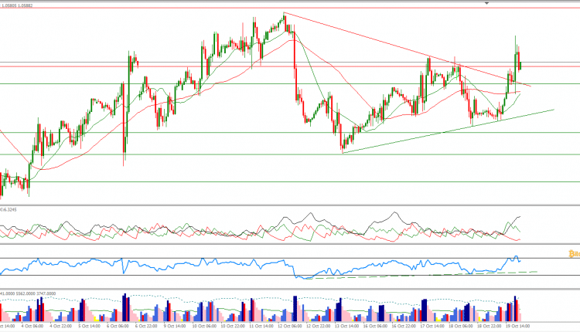Click the '9 Oct 14:00' time label
Screen dimensions: 580x332
click(175, 326)
